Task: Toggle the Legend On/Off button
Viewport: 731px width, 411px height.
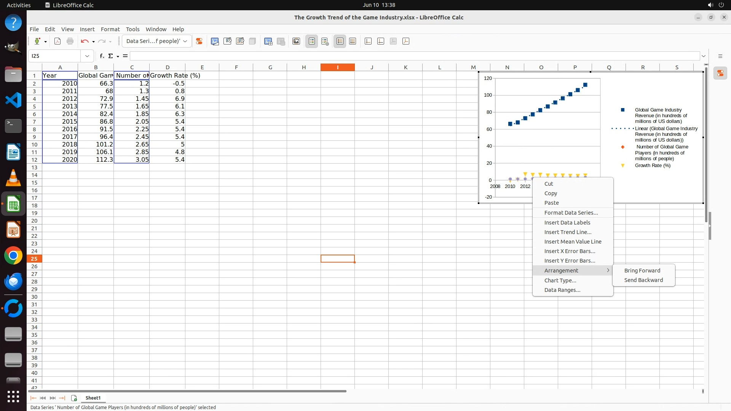Action: [311, 41]
